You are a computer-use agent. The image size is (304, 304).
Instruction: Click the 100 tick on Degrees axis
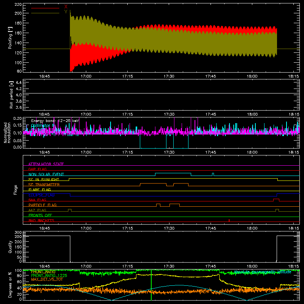pos(18,271)
